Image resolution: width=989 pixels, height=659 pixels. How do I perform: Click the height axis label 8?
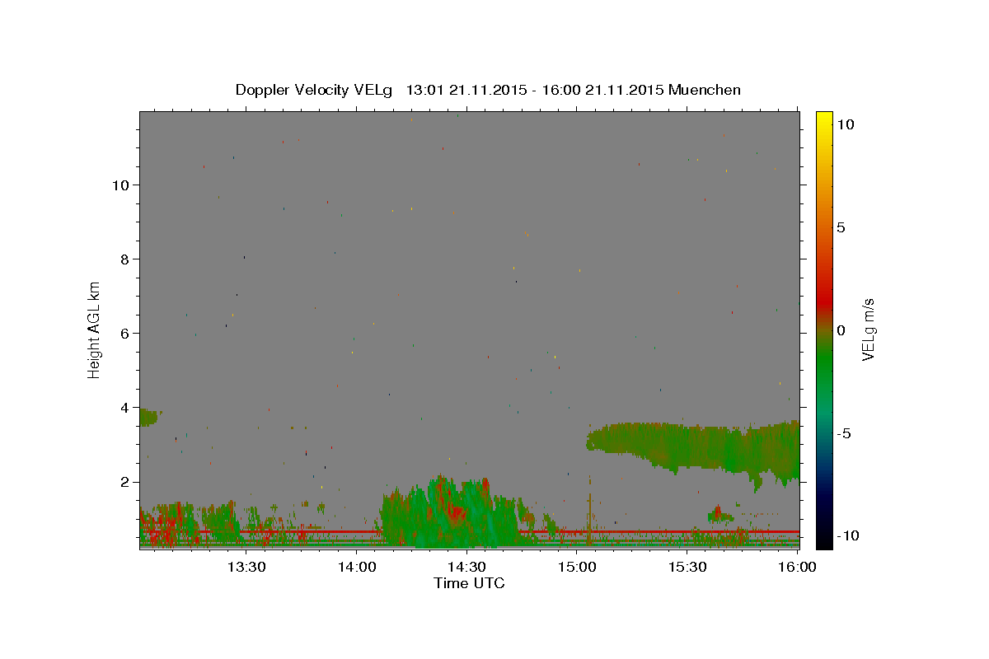(x=124, y=259)
